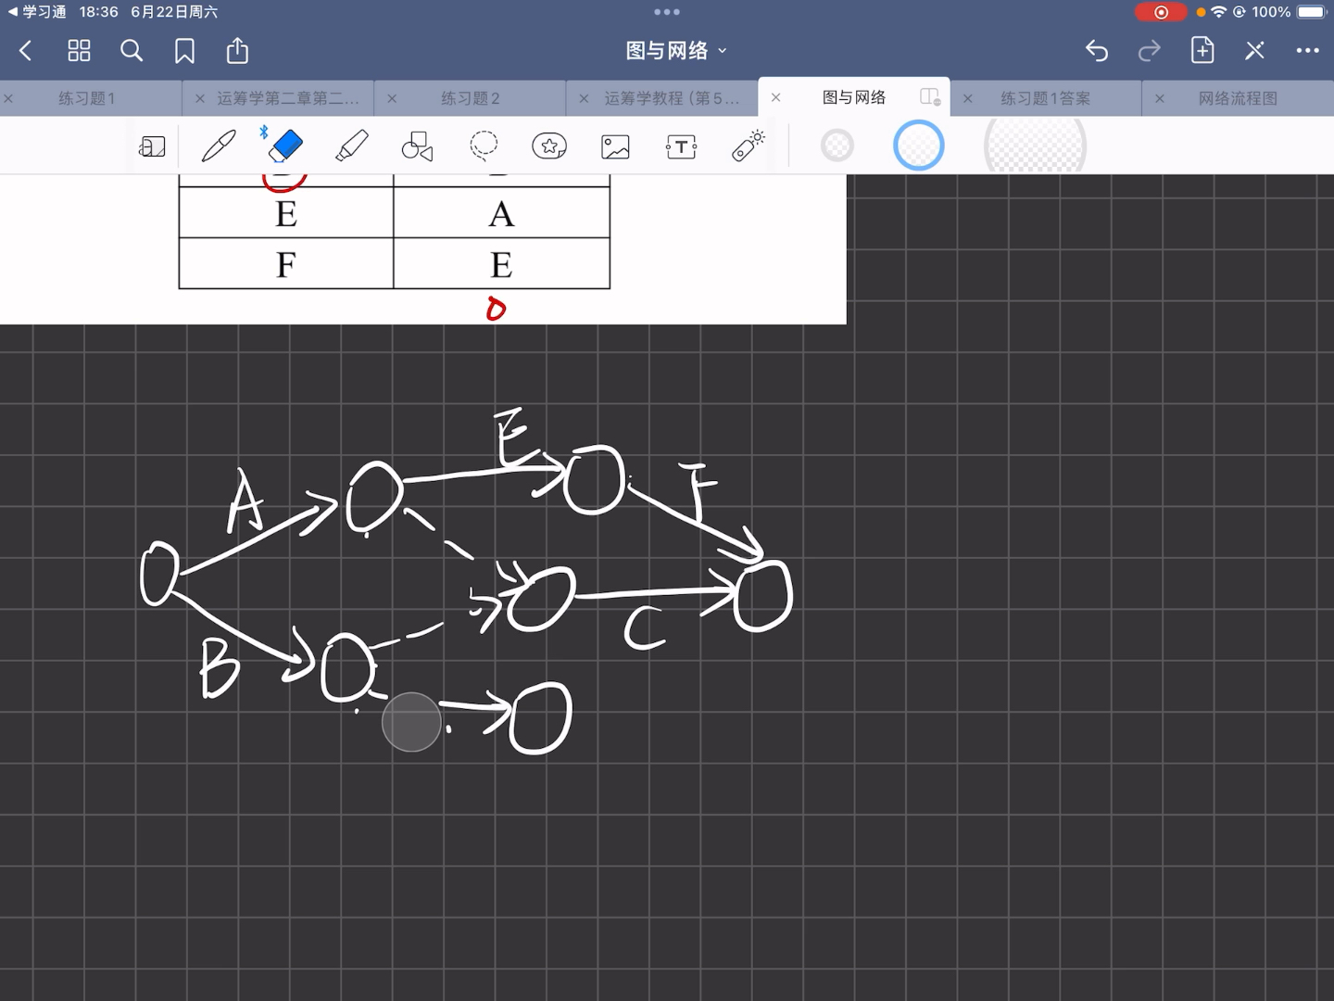
Task: Tap the red screen recording indicator
Action: pyautogui.click(x=1161, y=12)
